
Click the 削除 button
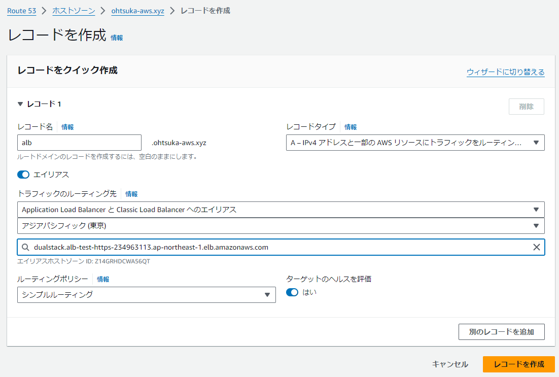526,107
